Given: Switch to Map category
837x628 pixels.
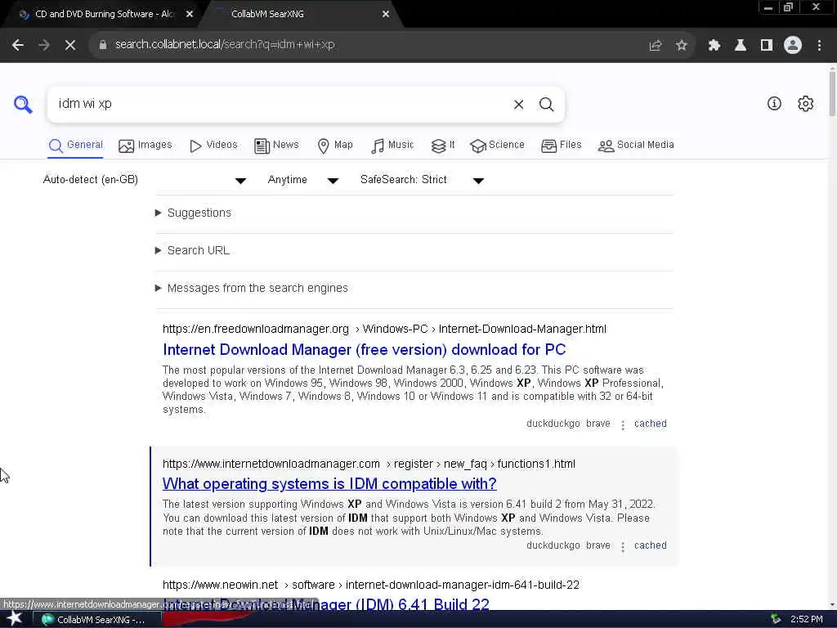Looking at the screenshot, I should pyautogui.click(x=335, y=146).
